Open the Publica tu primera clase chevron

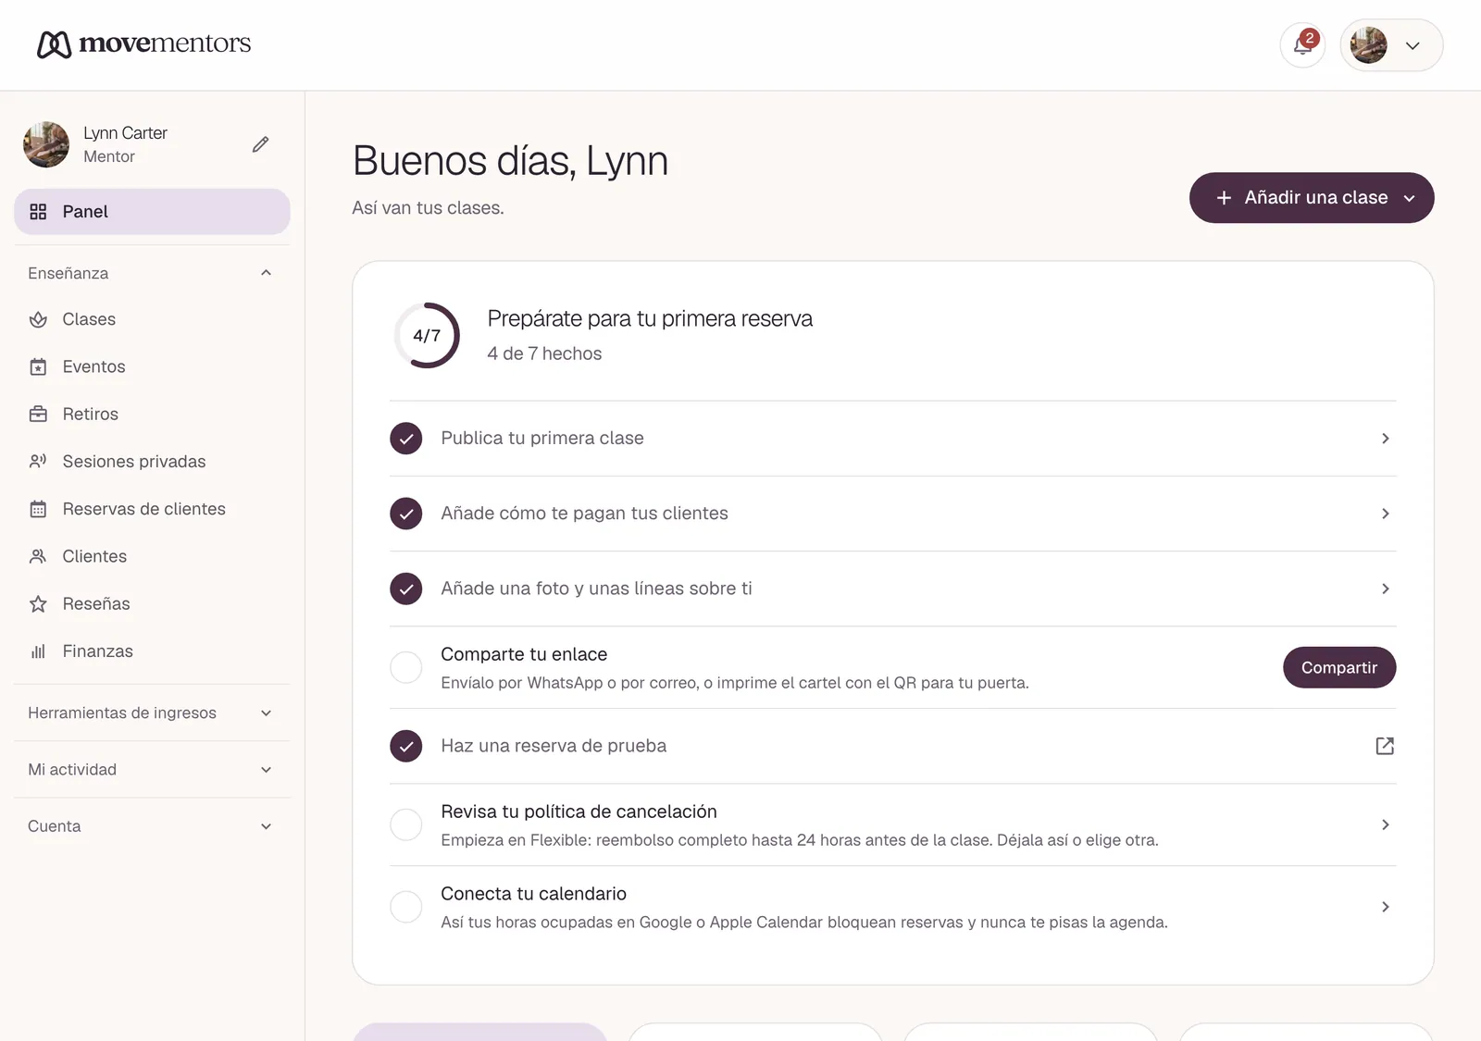click(1386, 439)
